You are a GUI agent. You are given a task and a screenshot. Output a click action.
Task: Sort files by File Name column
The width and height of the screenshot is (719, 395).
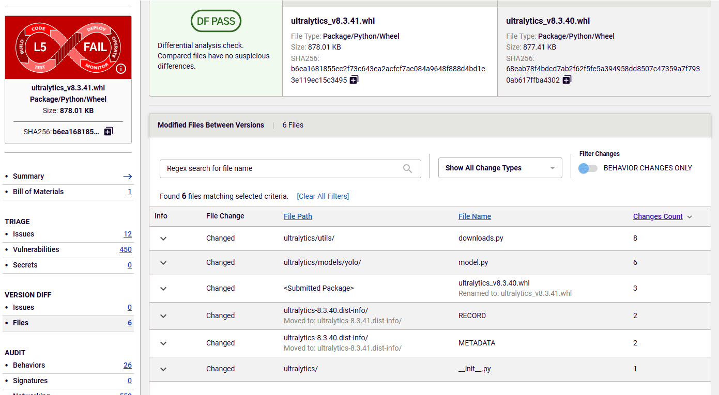(475, 216)
